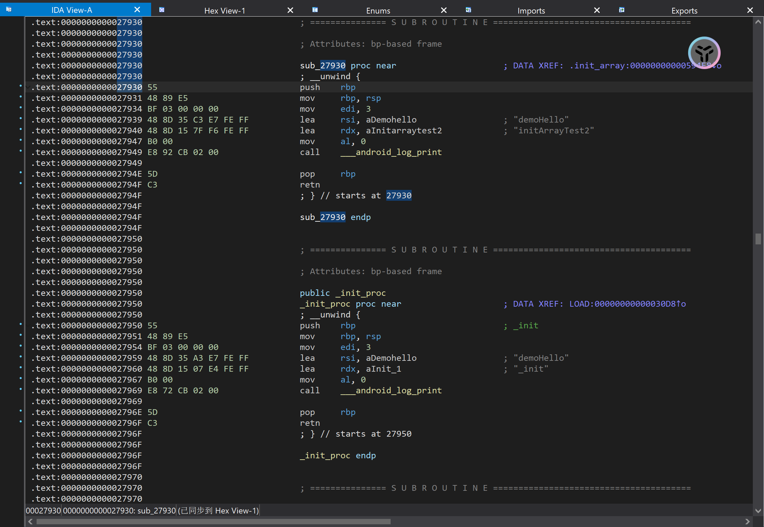The width and height of the screenshot is (764, 527).
Task: Click scroll-right arrow of horizontal scrollbar
Action: click(747, 522)
